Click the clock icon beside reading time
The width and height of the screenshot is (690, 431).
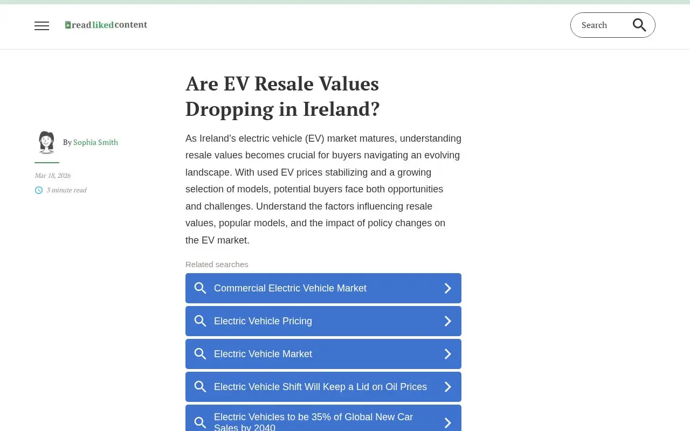pos(39,190)
